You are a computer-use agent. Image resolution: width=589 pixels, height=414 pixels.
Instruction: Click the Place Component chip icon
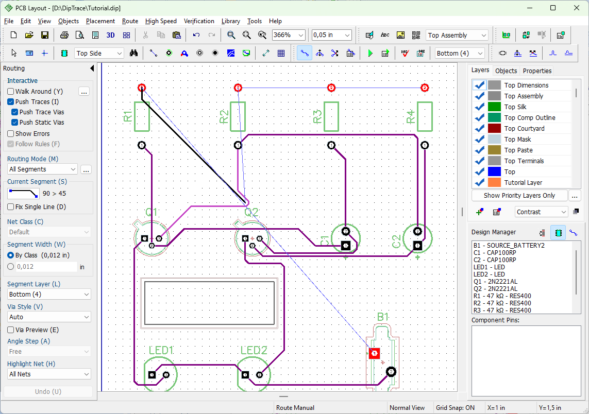point(64,53)
